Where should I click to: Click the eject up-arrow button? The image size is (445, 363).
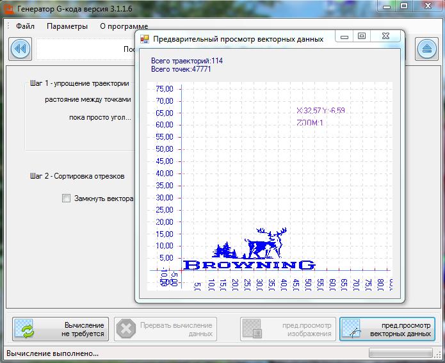[x=426, y=49]
